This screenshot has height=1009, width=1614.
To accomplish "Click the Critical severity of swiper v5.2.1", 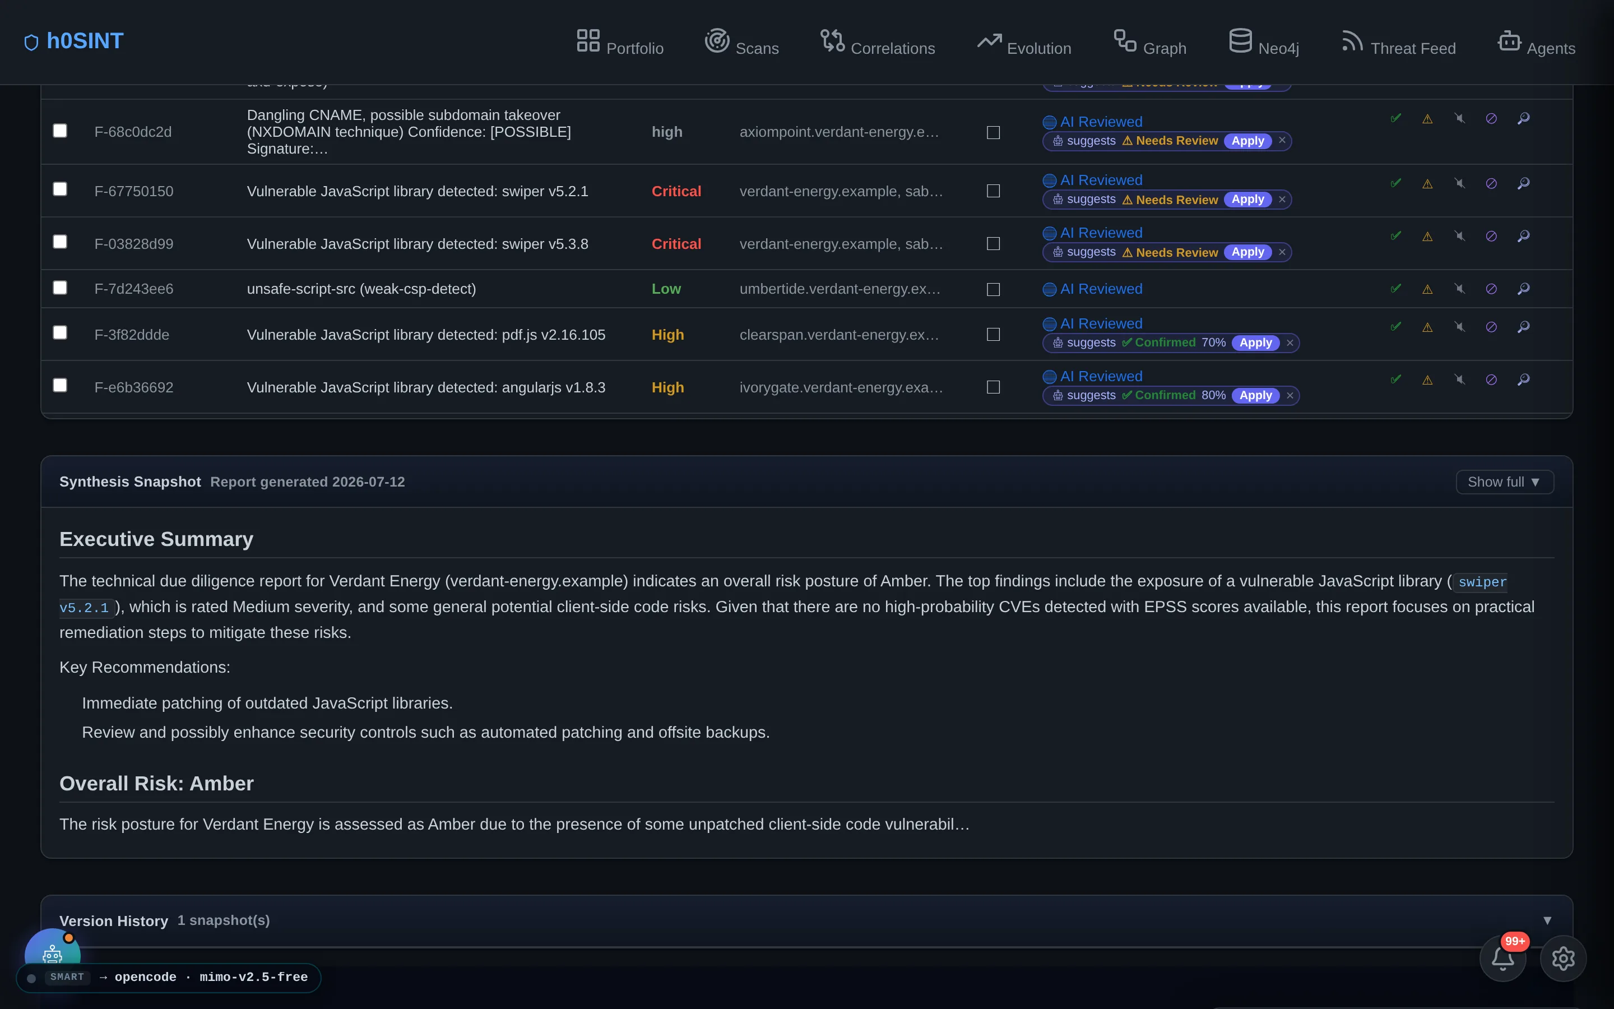I will coord(676,192).
